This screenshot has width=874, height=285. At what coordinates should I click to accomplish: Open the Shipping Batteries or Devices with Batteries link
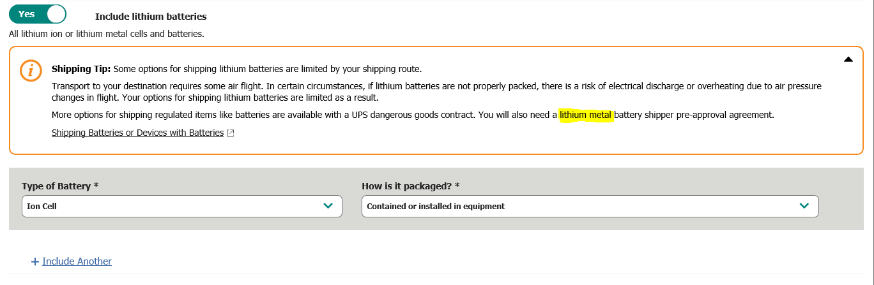(x=137, y=133)
